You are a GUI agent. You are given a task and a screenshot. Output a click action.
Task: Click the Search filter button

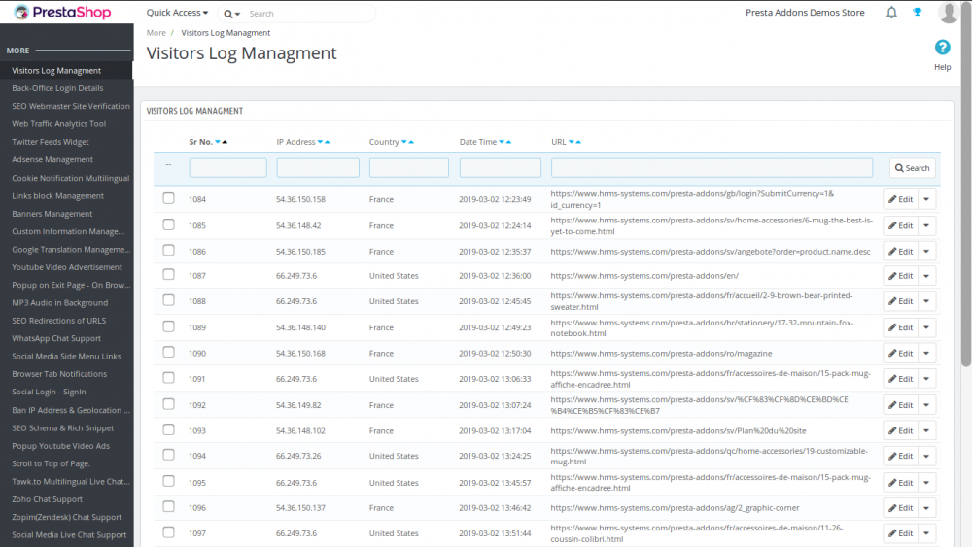coord(912,168)
